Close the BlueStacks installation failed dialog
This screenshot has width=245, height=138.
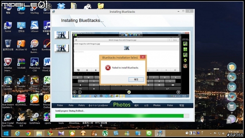click(x=143, y=57)
